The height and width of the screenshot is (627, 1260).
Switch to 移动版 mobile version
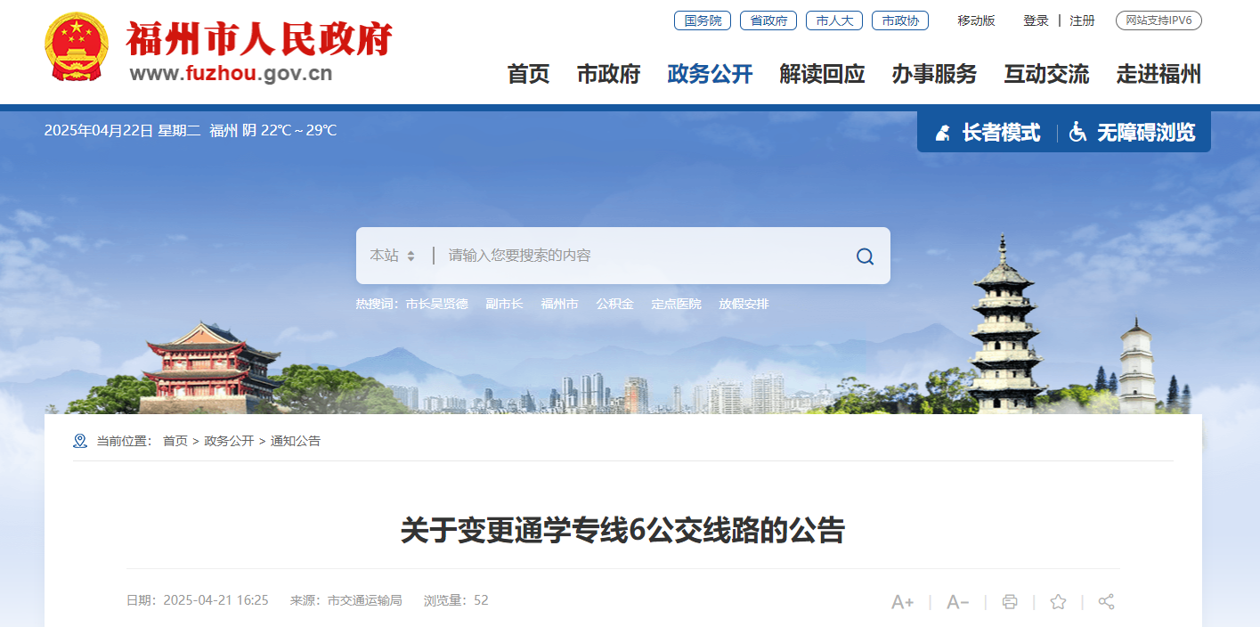(x=976, y=20)
